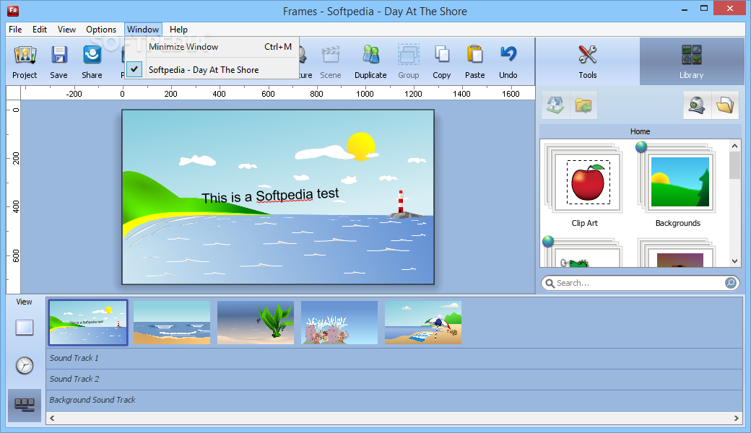The image size is (751, 433).
Task: Click the Undo arrow icon
Action: [508, 54]
